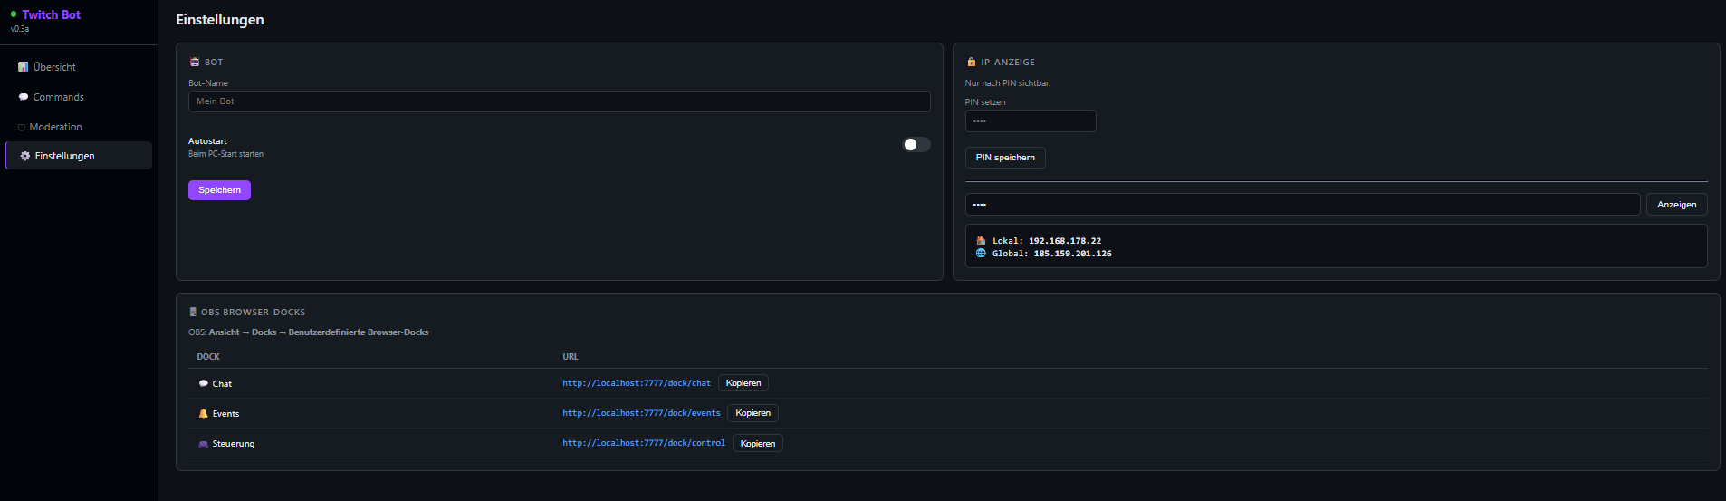Click the 'Benutzerdefinierte Browser-Docks' path text
The height and width of the screenshot is (501, 1726).
(359, 332)
